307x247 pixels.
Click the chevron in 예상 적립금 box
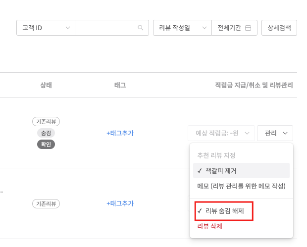tap(247, 133)
